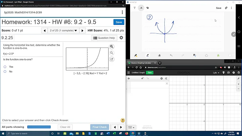Reload the Desmos page
The image size is (242, 136).
pyautogui.click(x=136, y=67)
